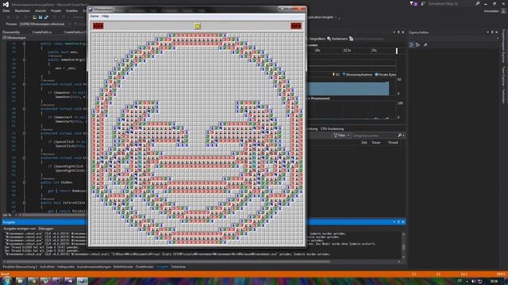Click the search magnifier icon in events filter
This screenshot has width=508, height=285.
coord(399,135)
